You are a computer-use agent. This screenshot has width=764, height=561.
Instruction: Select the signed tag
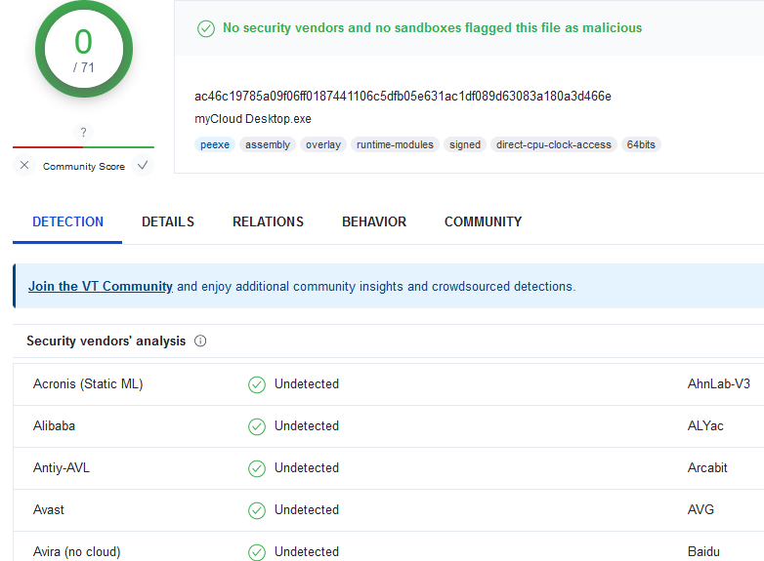[464, 144]
